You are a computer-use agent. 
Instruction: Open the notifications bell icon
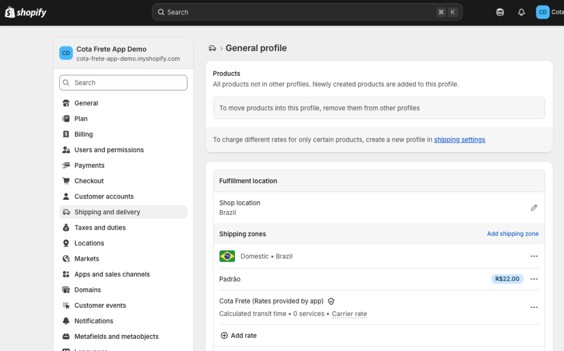click(x=521, y=12)
